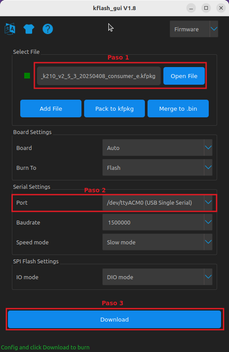The image size is (229, 352).
Task: Click the Add File button
Action: (x=51, y=109)
